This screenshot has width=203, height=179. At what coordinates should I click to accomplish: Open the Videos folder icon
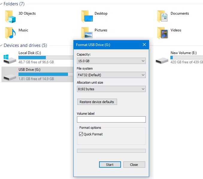163,33
